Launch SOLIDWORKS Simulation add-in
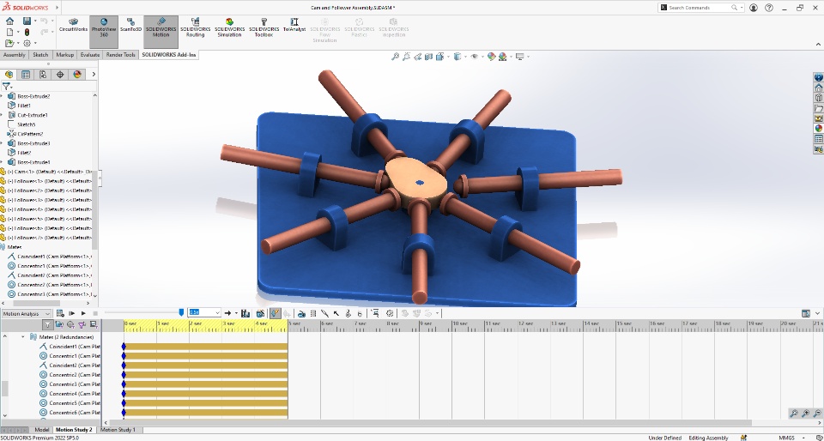Image resolution: width=824 pixels, height=441 pixels. (229, 28)
